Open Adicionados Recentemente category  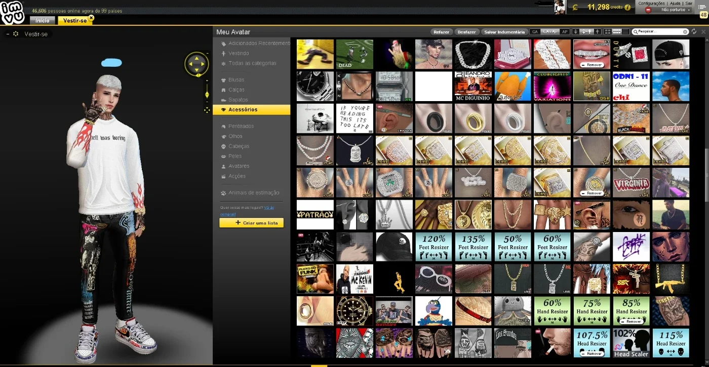coord(259,43)
